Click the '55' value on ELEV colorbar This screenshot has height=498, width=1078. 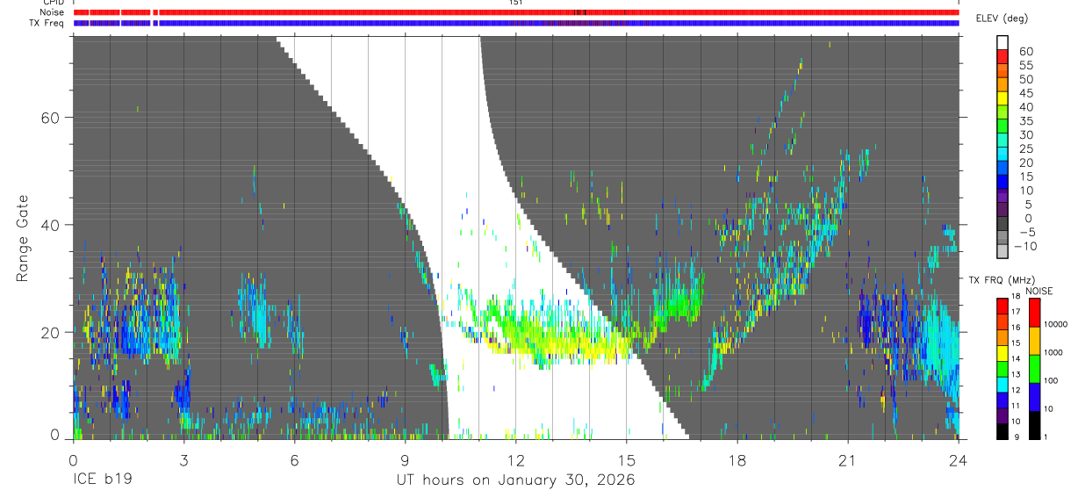[1025, 66]
